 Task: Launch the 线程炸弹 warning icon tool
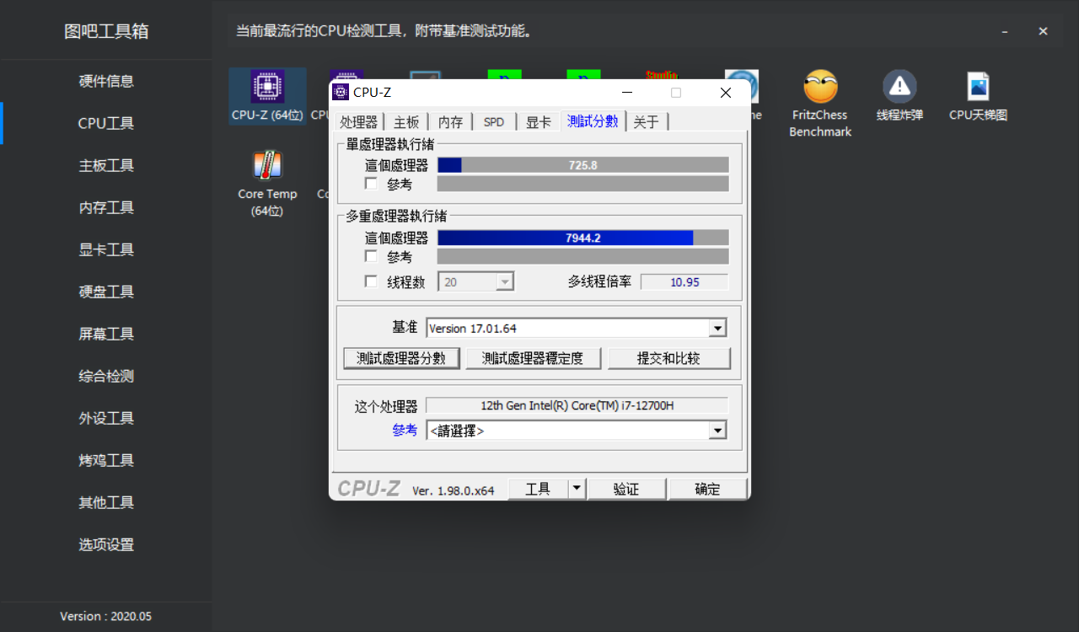point(899,96)
